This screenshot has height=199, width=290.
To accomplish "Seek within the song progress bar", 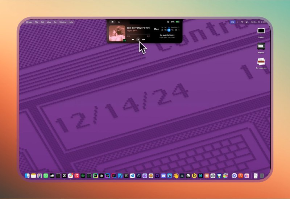I will coord(138,34).
